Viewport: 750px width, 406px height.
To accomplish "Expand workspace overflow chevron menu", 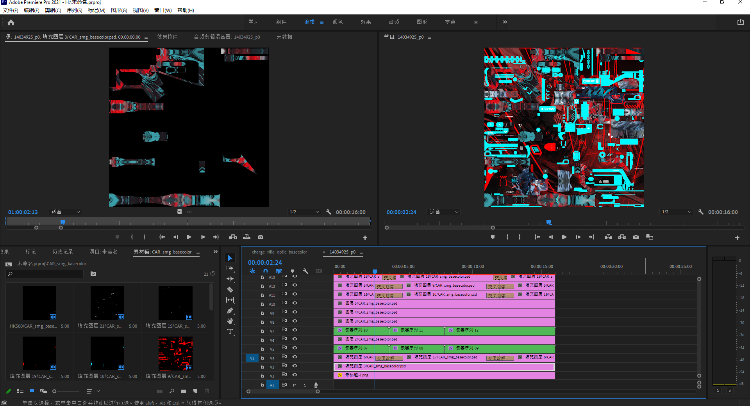I will pyautogui.click(x=505, y=22).
